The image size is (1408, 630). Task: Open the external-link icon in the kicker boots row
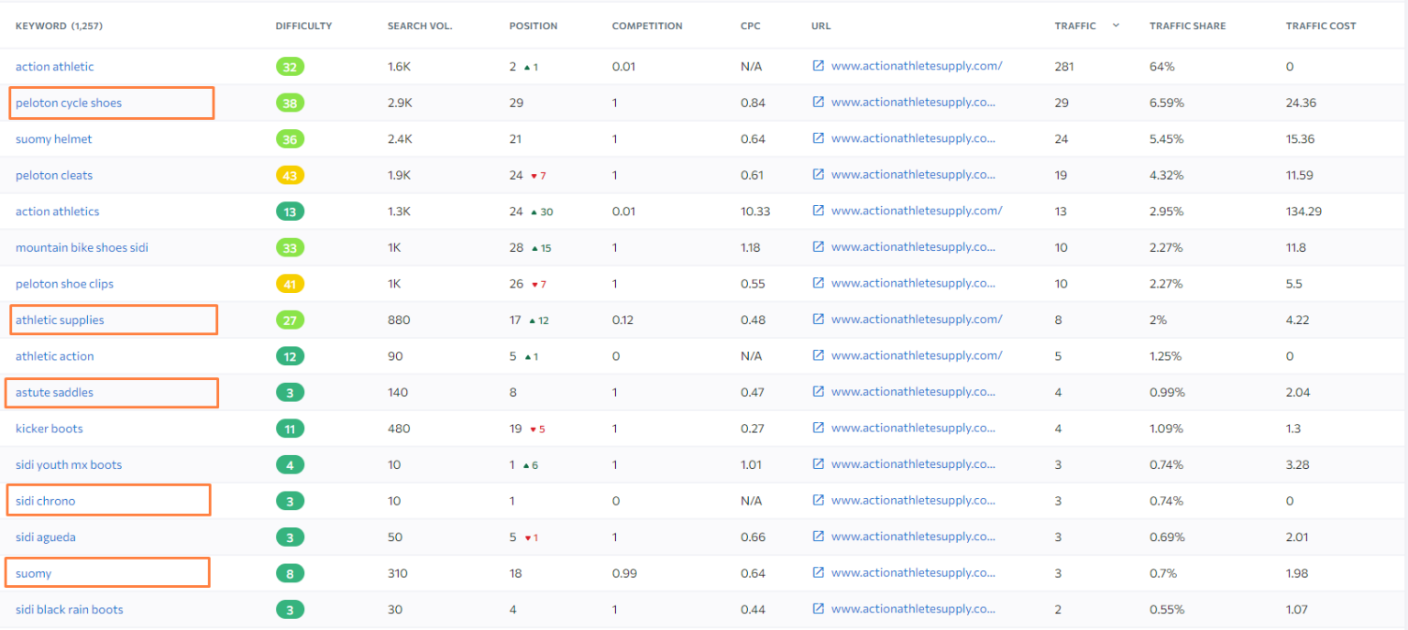coord(819,428)
